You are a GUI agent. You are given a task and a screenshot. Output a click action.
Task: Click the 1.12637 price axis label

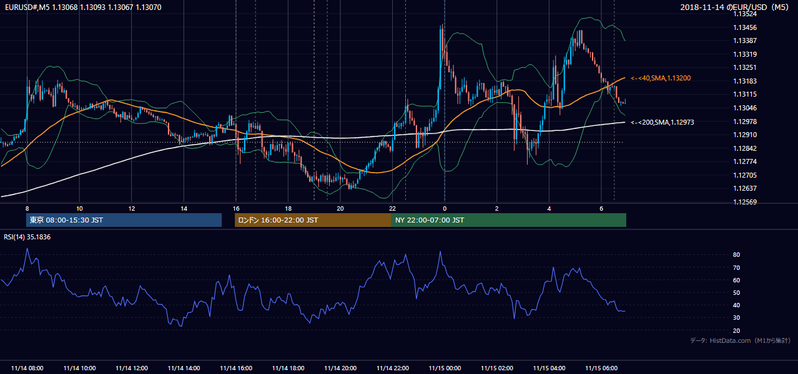pyautogui.click(x=746, y=188)
